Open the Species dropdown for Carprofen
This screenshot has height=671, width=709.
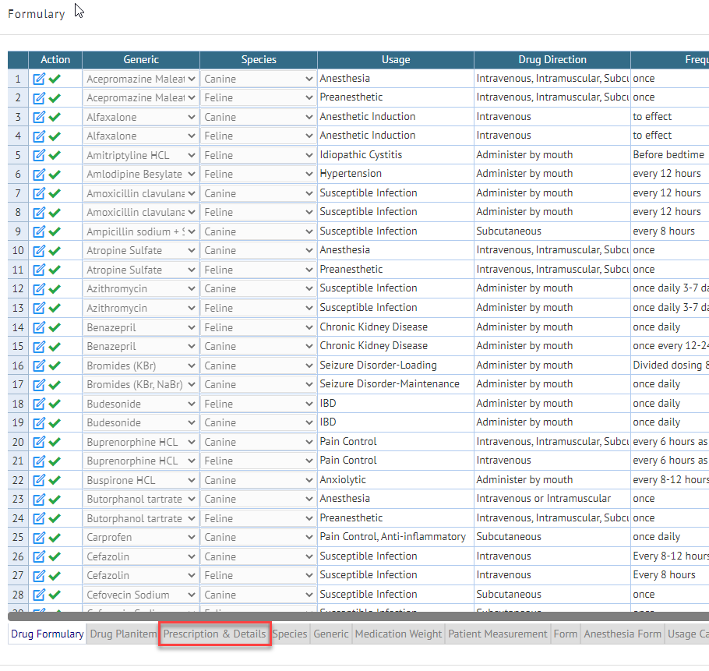(258, 537)
